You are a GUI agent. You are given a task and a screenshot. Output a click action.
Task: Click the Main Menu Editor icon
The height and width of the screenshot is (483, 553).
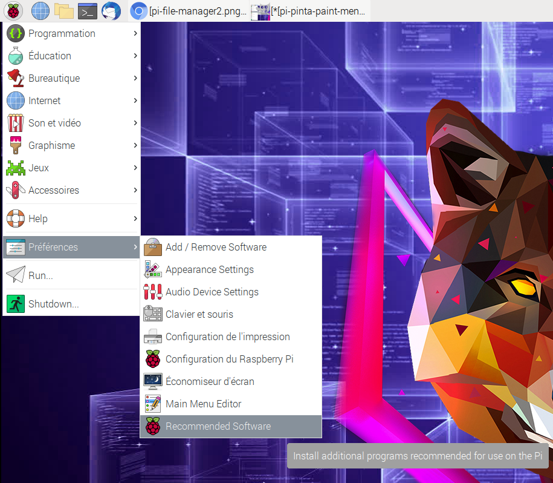point(153,404)
